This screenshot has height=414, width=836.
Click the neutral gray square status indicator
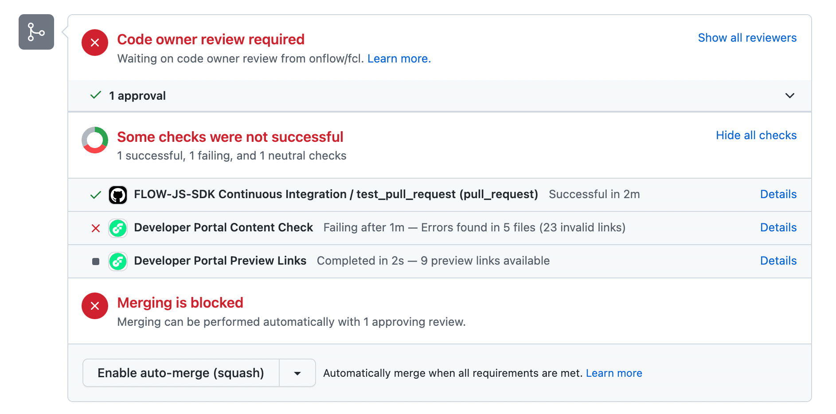(x=95, y=261)
